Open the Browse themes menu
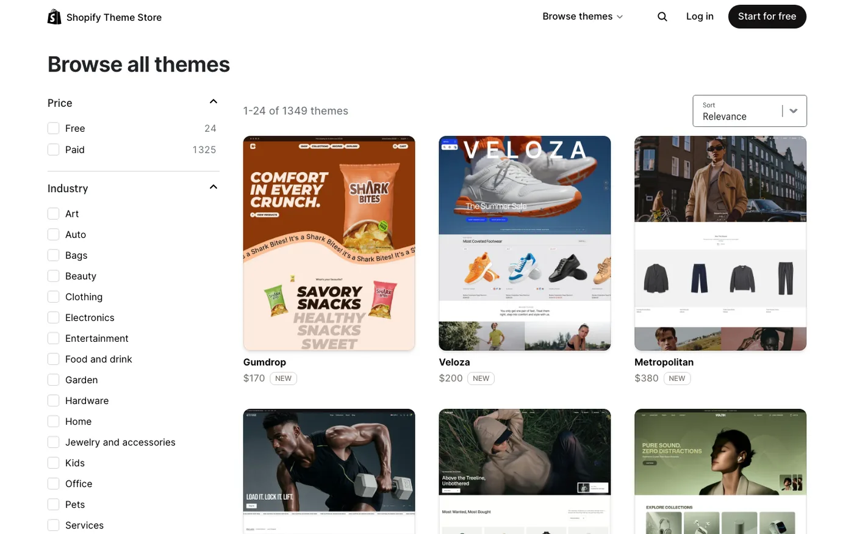The width and height of the screenshot is (854, 534). tap(583, 16)
